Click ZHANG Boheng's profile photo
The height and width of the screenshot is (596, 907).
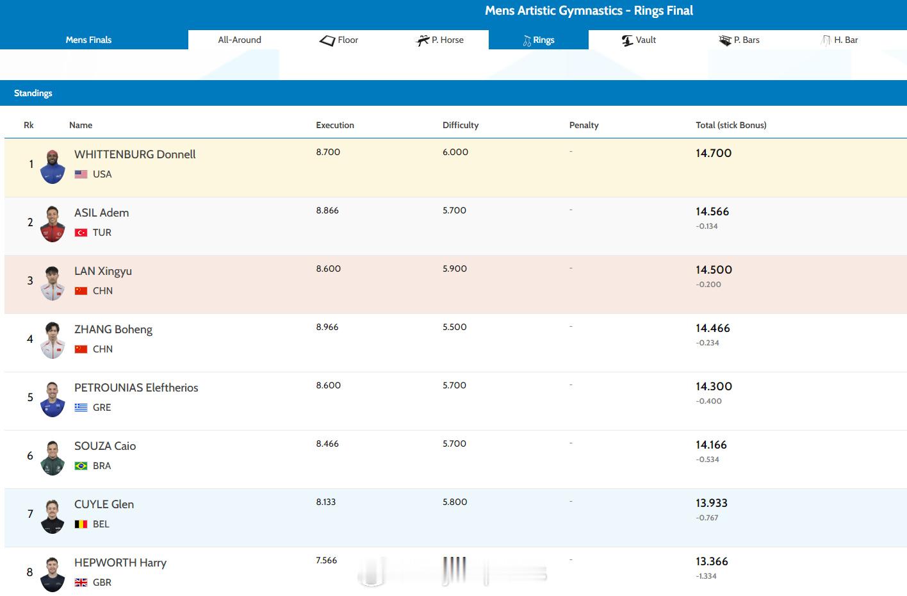point(53,340)
